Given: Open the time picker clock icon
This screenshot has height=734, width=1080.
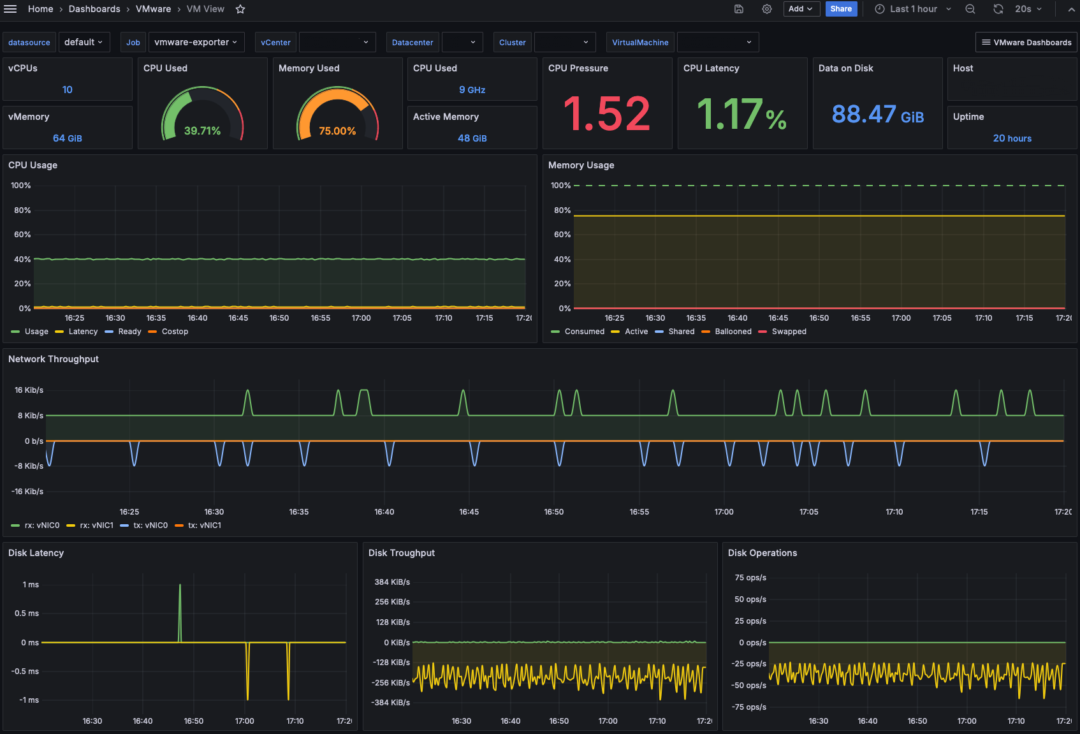Looking at the screenshot, I should coord(880,9).
